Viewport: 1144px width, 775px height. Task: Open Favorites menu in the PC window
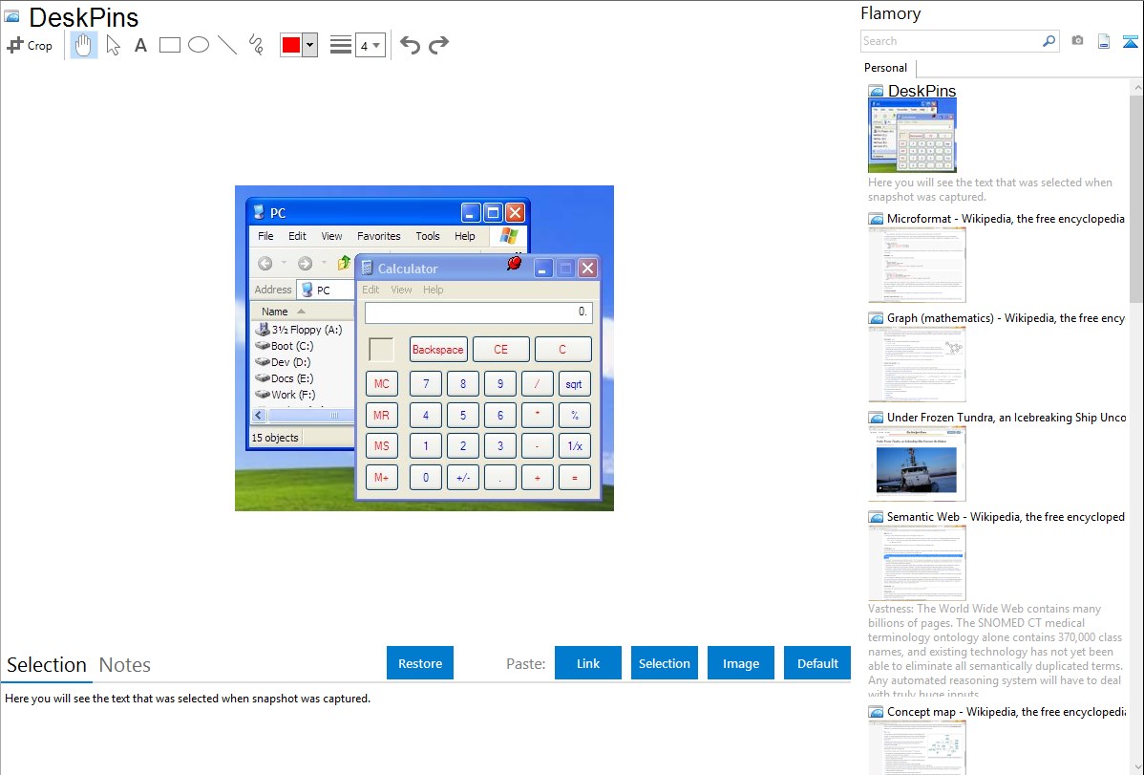[379, 236]
